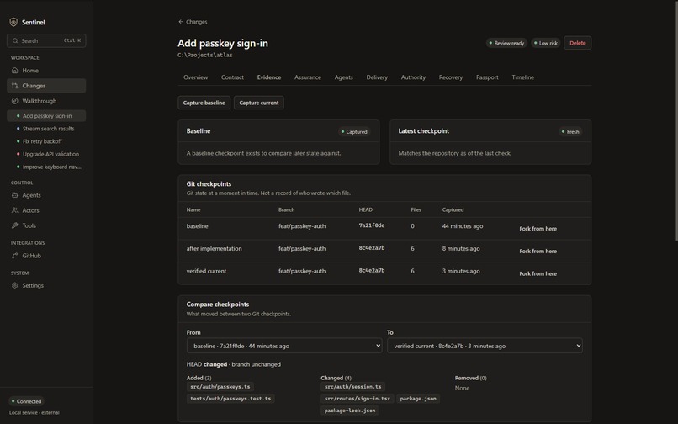Switch to the Overview tab
This screenshot has width=678, height=424.
[195, 77]
